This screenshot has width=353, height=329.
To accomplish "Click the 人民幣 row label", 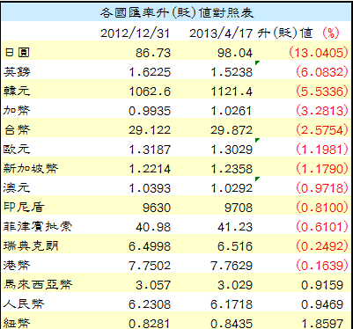I will 24,304.
